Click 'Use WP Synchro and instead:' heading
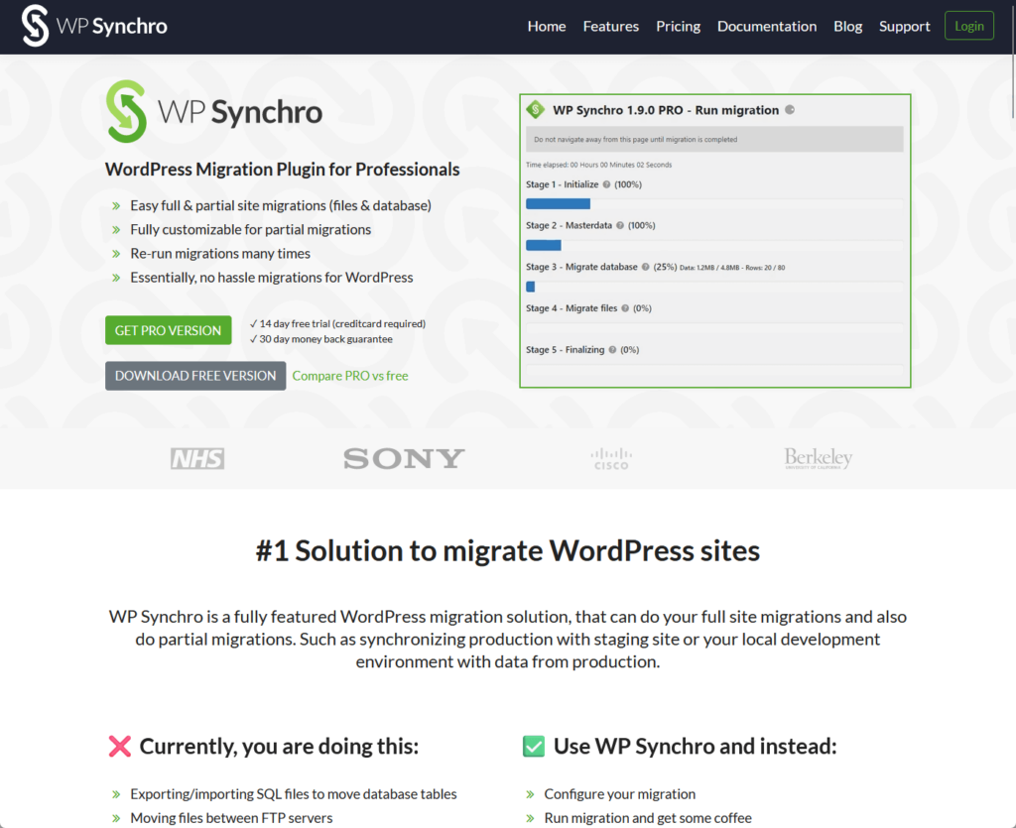Image resolution: width=1016 pixels, height=828 pixels. click(x=696, y=747)
